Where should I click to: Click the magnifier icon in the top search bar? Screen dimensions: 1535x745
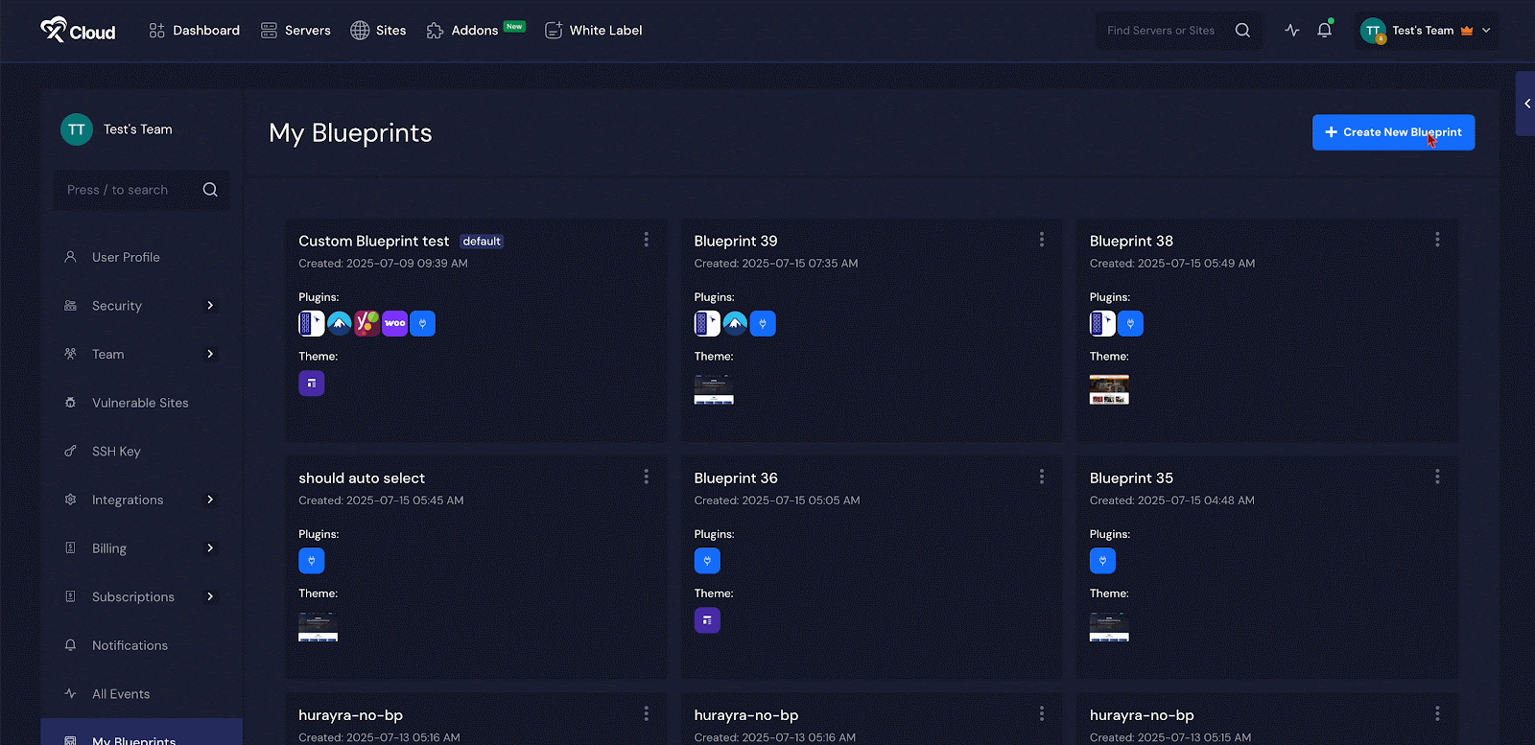tap(1242, 31)
